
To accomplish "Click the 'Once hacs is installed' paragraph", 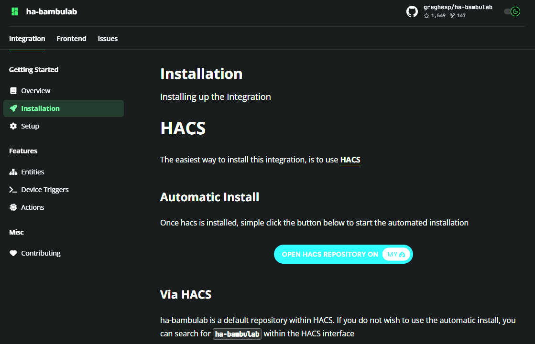I will 314,223.
